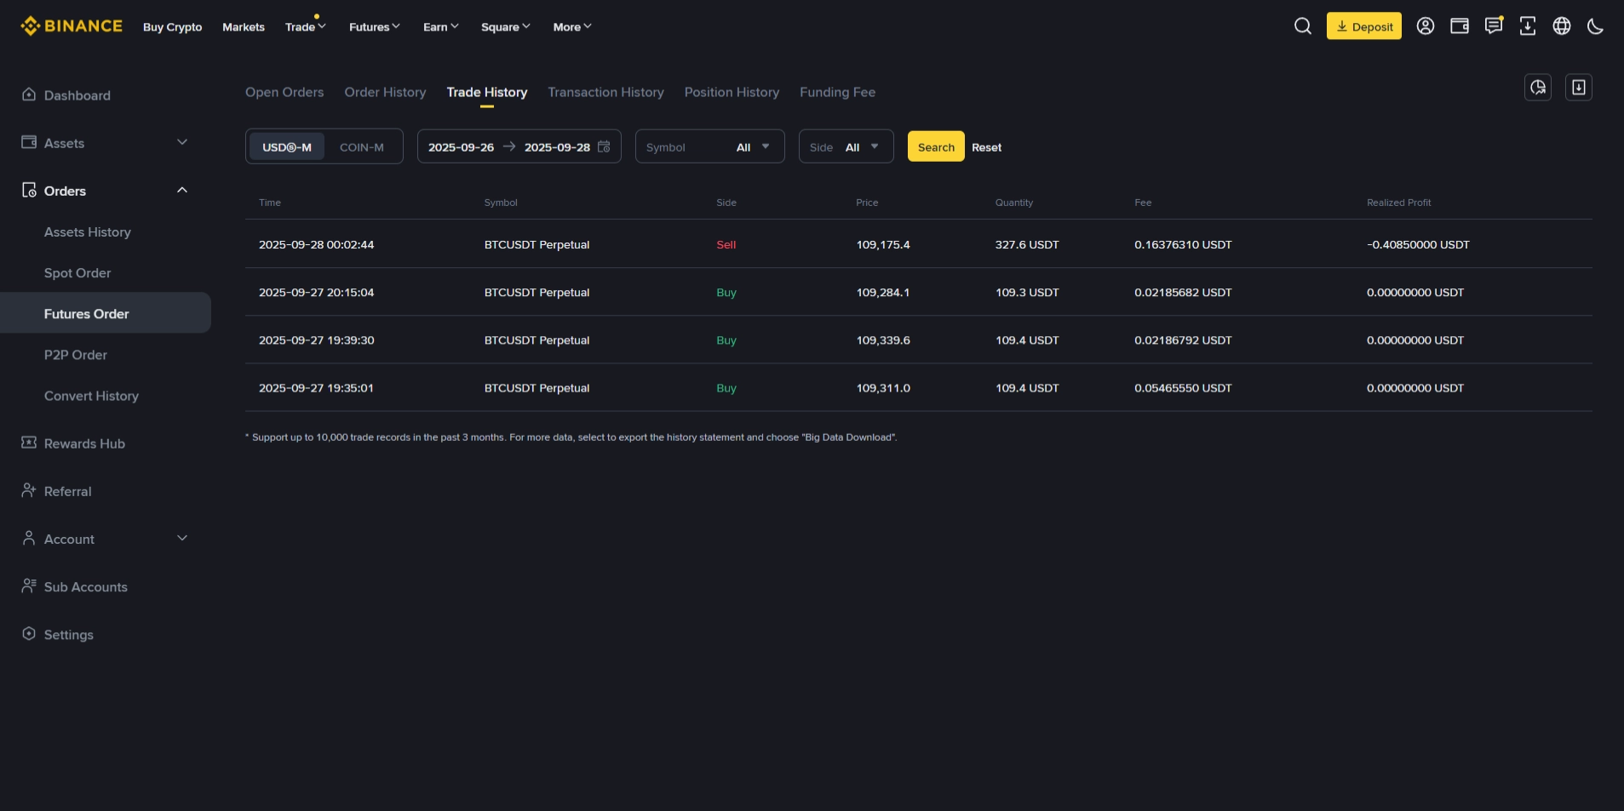The width and height of the screenshot is (1624, 811).
Task: Click the Referral person-plus icon
Action: 29,490
